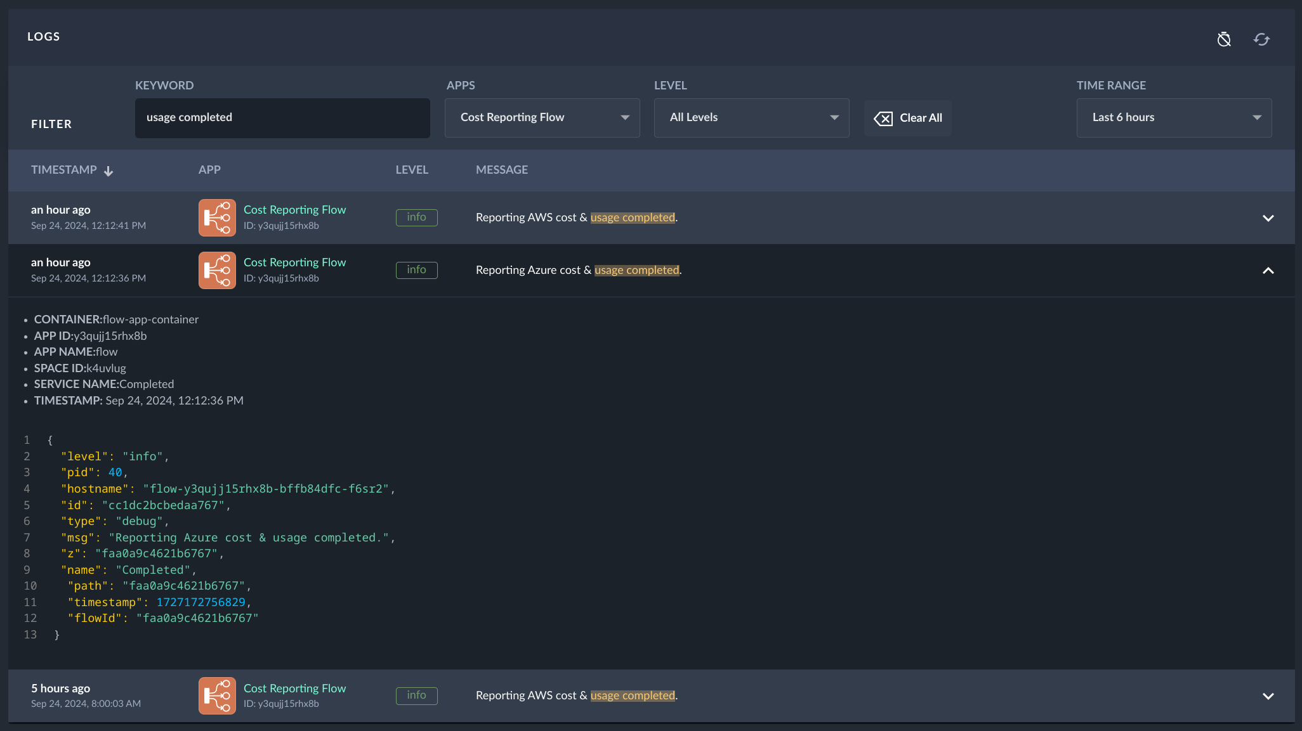Click the "flowId" JSON line
Viewport: 1302px width, 731px height.
(163, 618)
